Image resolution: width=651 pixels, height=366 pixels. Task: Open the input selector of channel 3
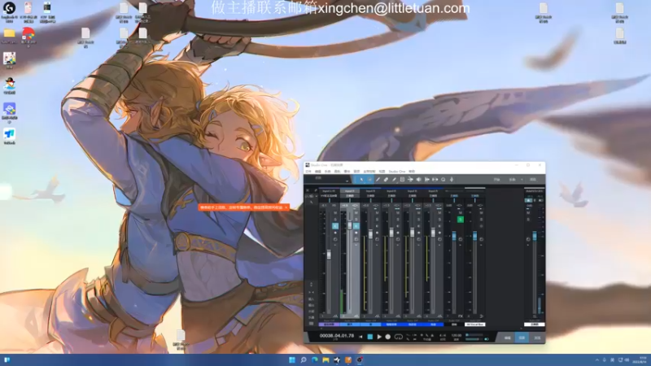click(x=371, y=191)
